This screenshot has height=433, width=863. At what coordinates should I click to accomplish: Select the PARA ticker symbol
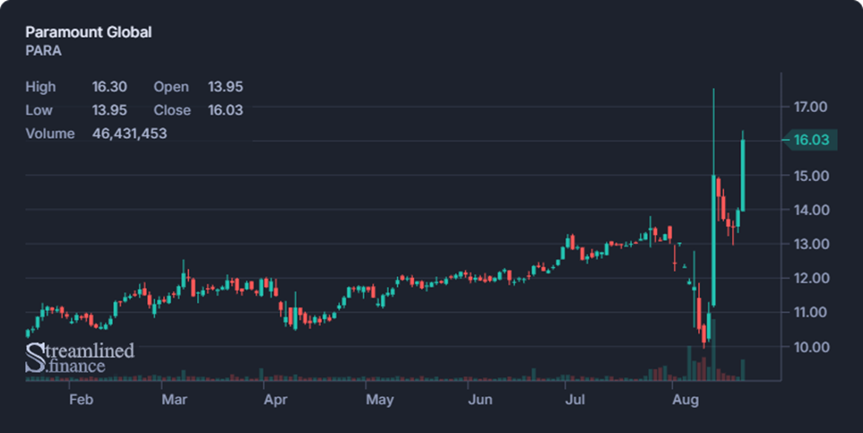pyautogui.click(x=44, y=51)
